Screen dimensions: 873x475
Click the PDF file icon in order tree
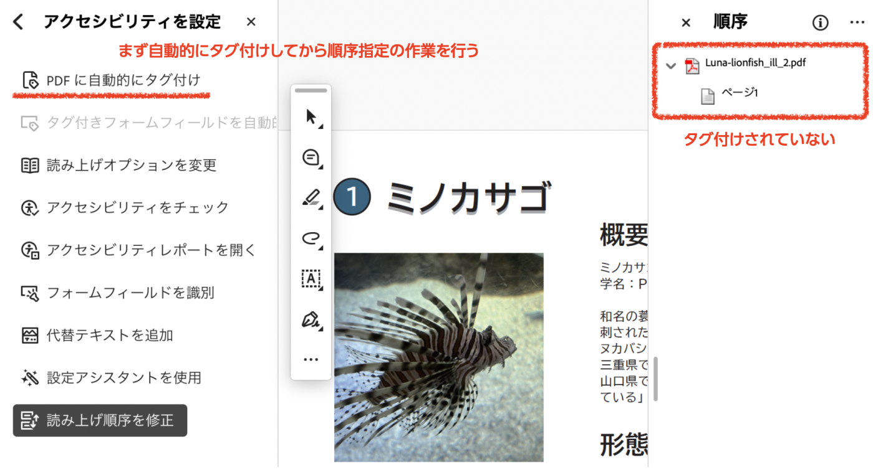pyautogui.click(x=692, y=65)
